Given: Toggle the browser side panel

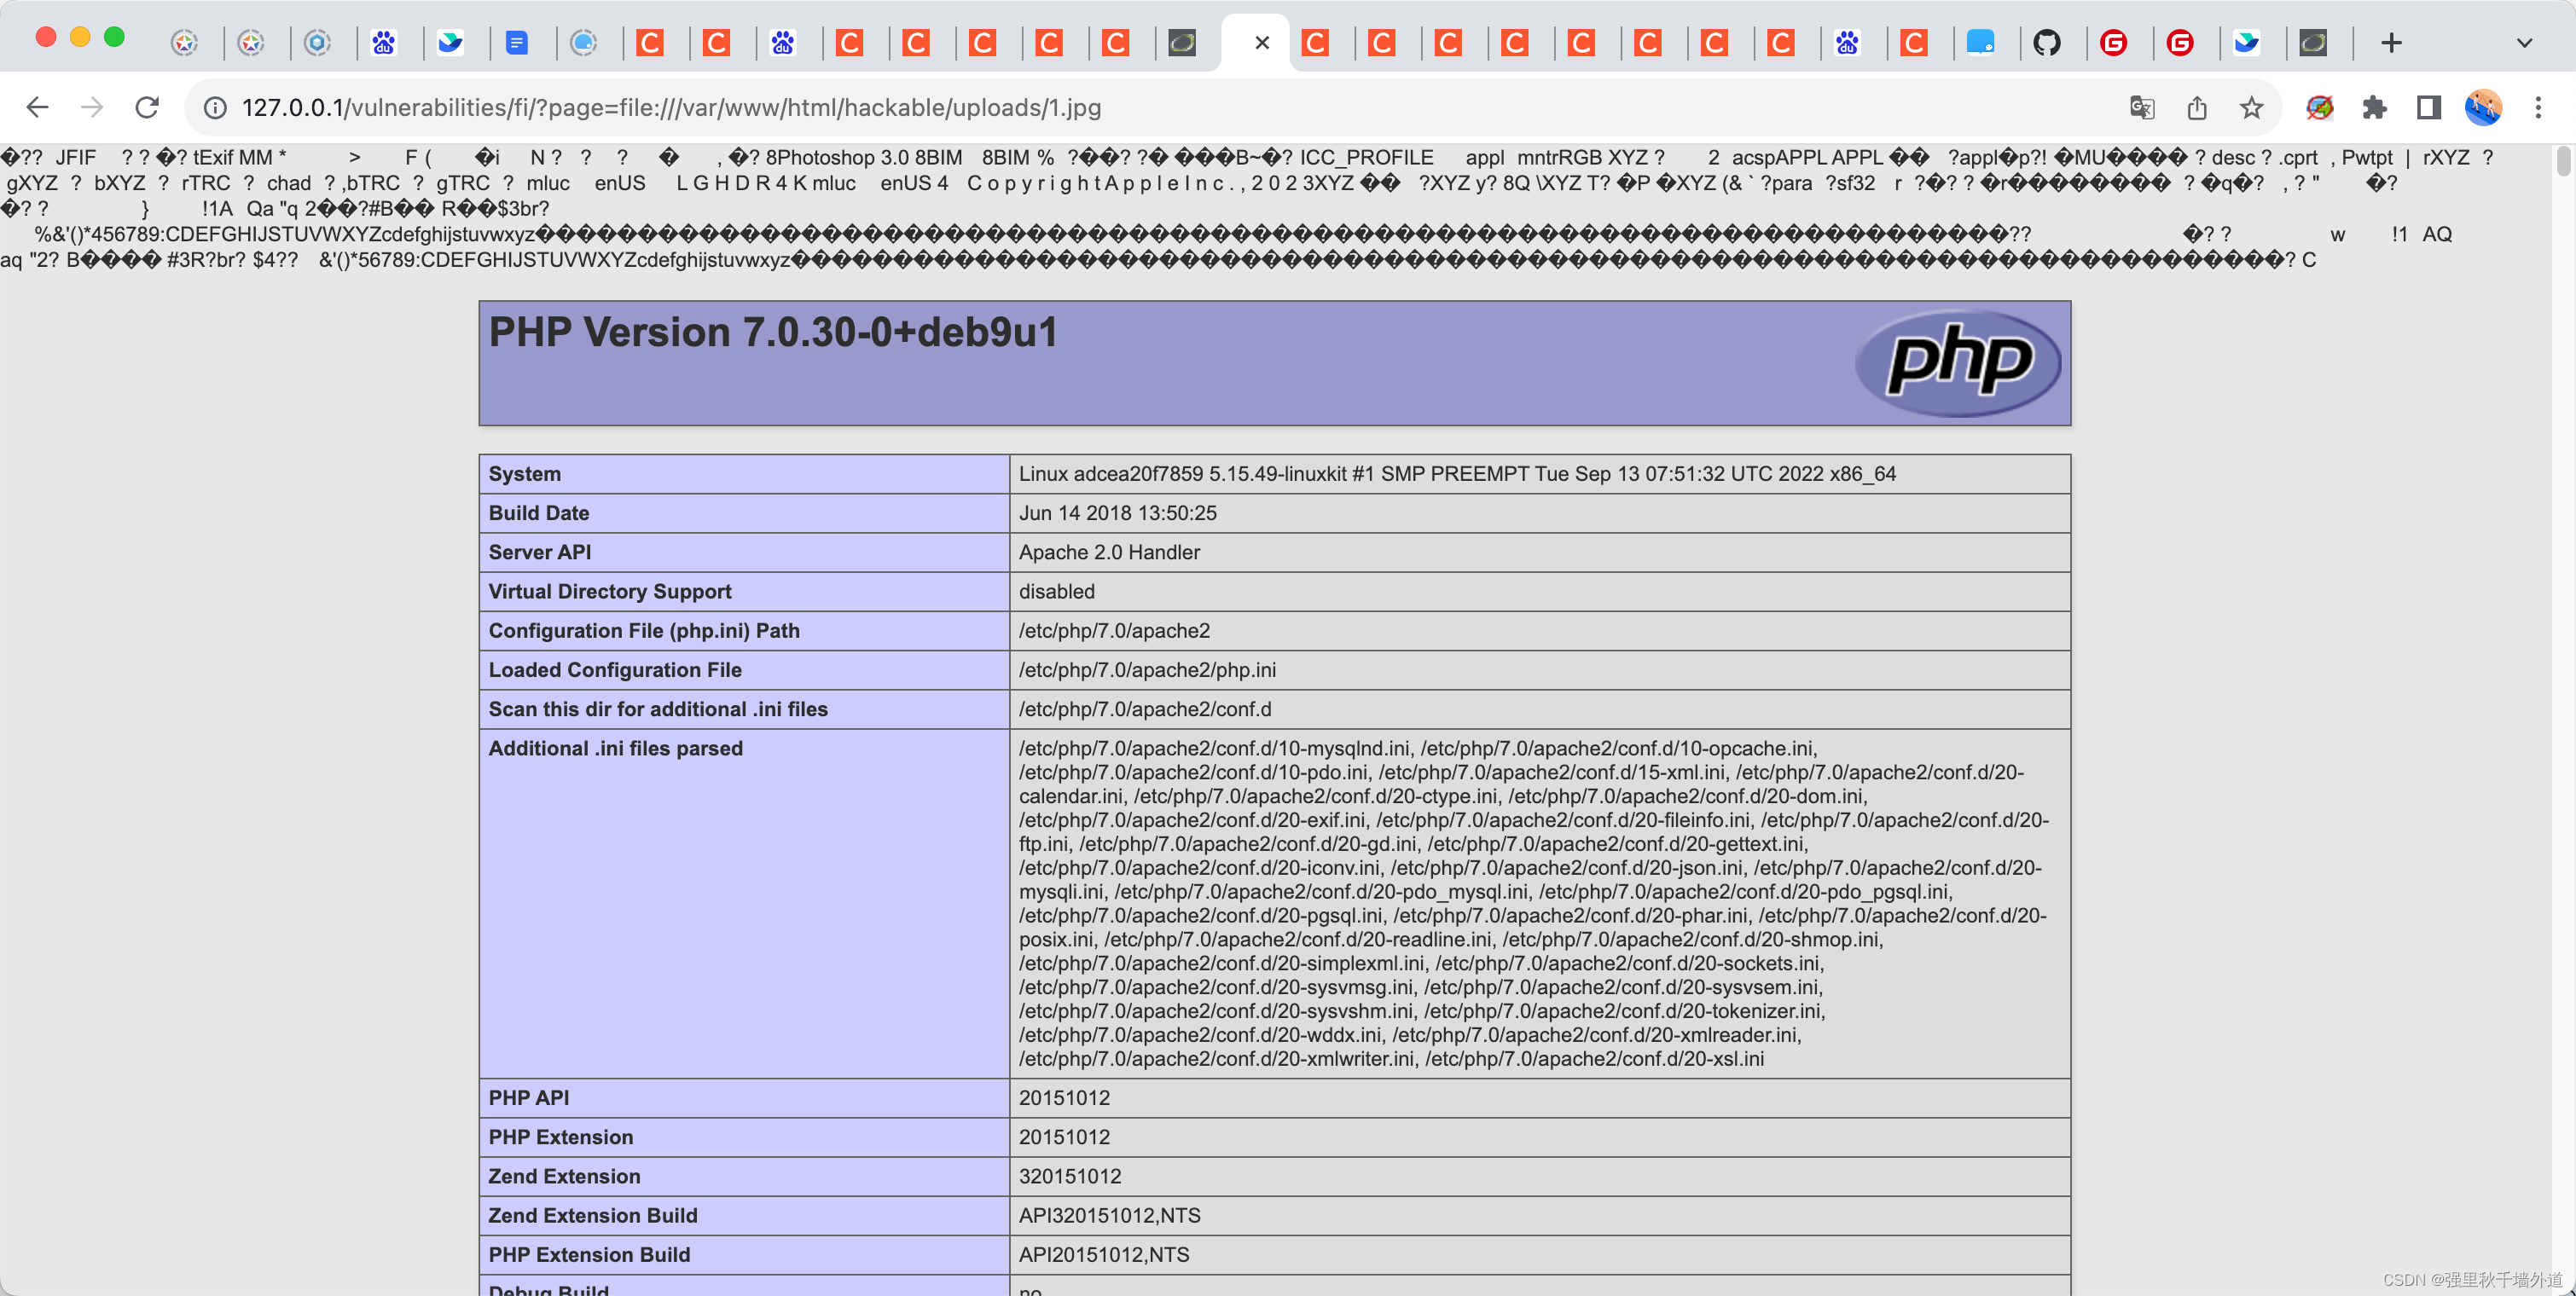Looking at the screenshot, I should pyautogui.click(x=2429, y=107).
